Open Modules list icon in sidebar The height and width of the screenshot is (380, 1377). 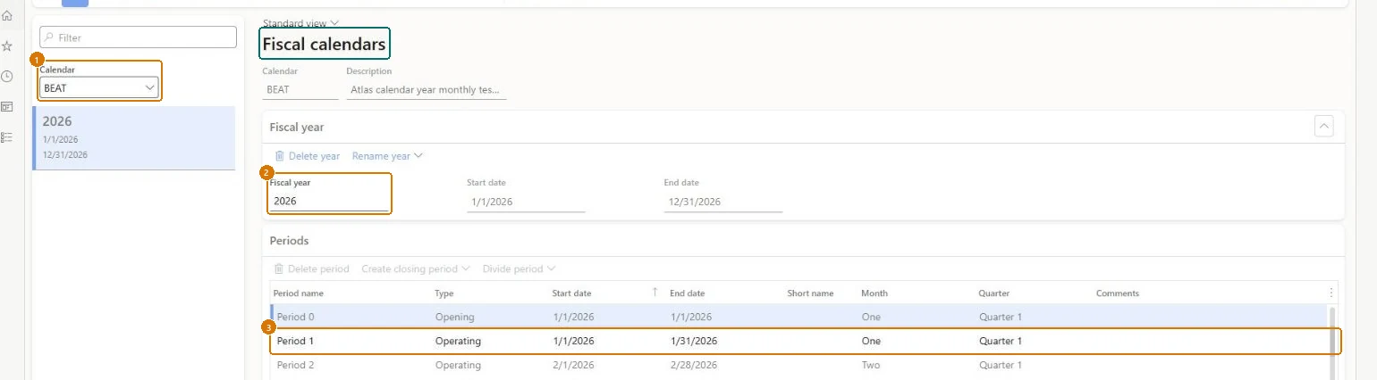[7, 137]
